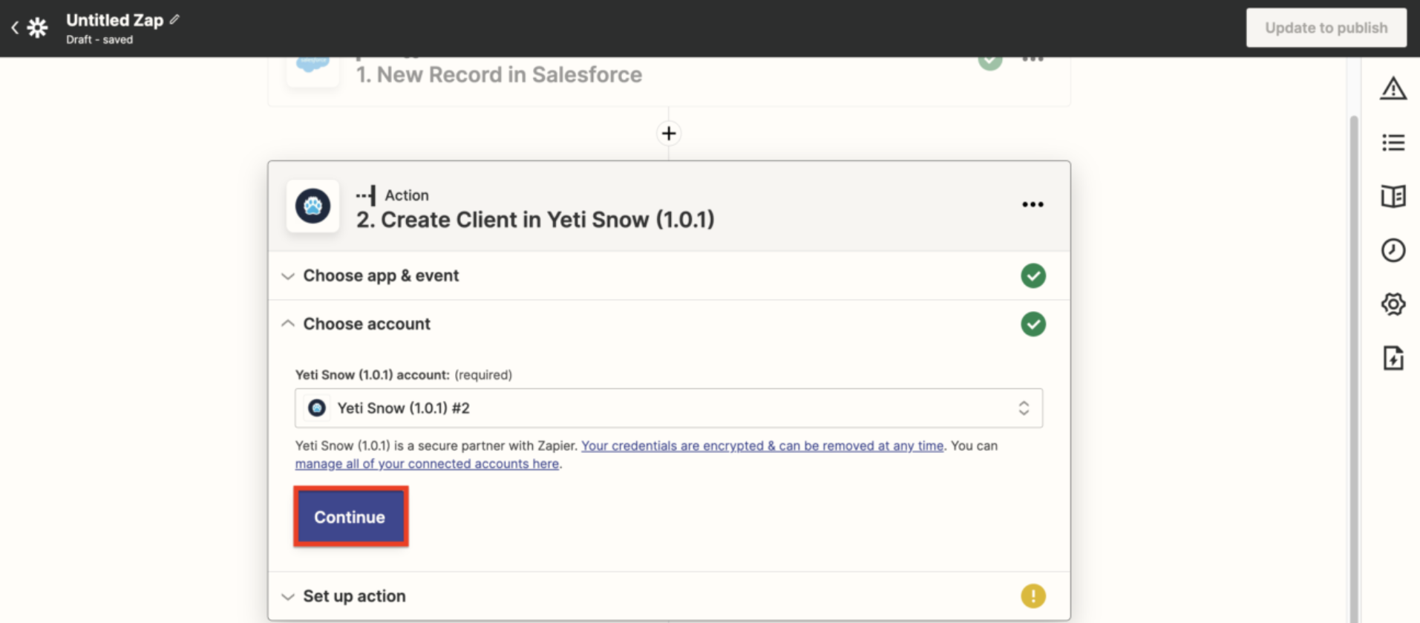Image resolution: width=1420 pixels, height=623 pixels.
Task: Click the green checkmark beside Choose app & event
Action: tap(1033, 275)
